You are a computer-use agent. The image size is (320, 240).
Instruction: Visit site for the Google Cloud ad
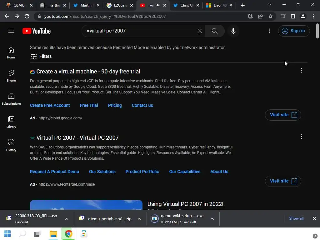coord(283,115)
